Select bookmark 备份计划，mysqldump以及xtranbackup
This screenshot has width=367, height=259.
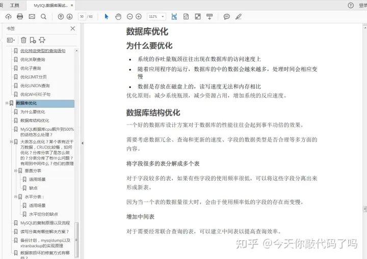[x=45, y=243]
